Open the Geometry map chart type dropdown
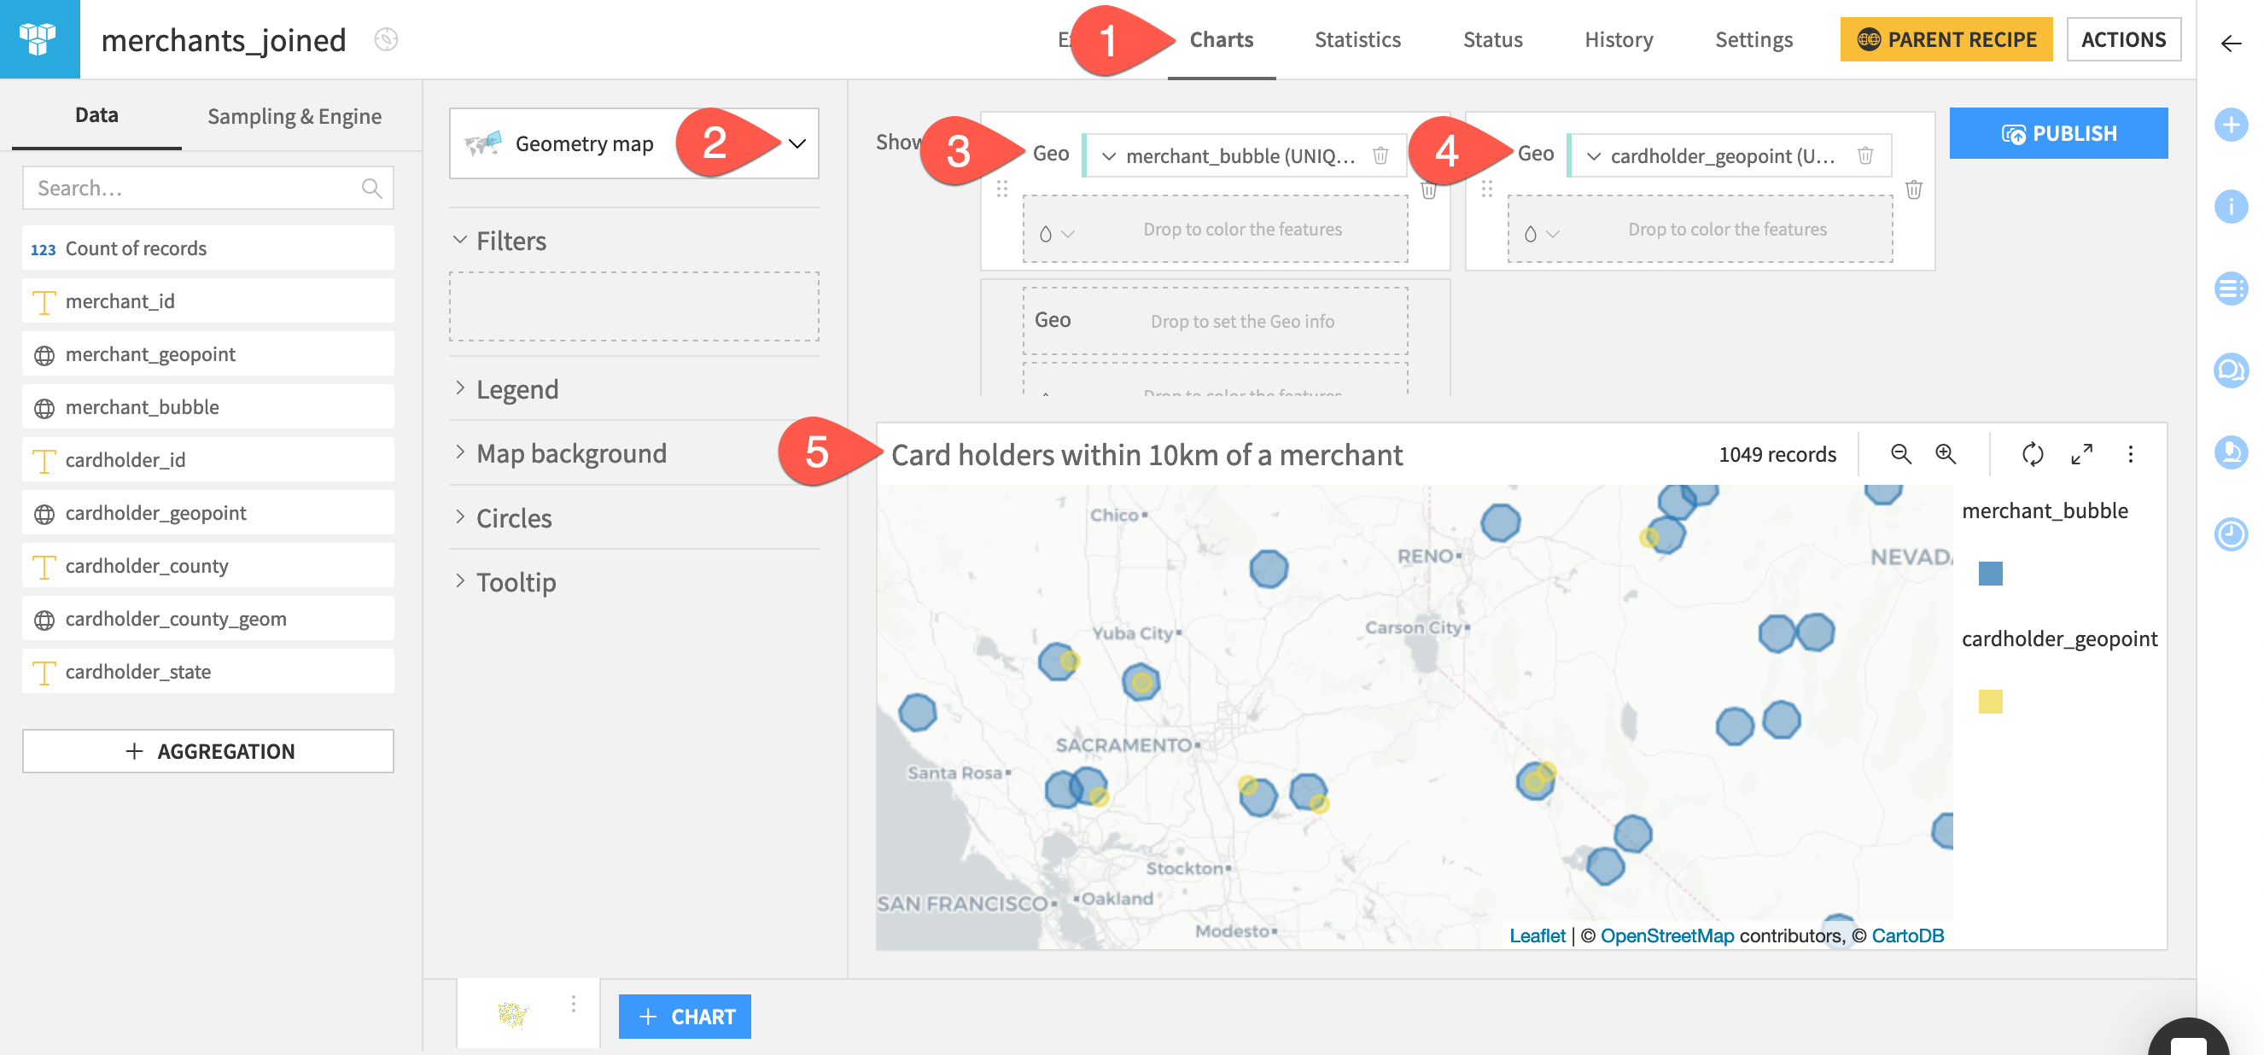Image resolution: width=2264 pixels, height=1055 pixels. [x=798, y=143]
